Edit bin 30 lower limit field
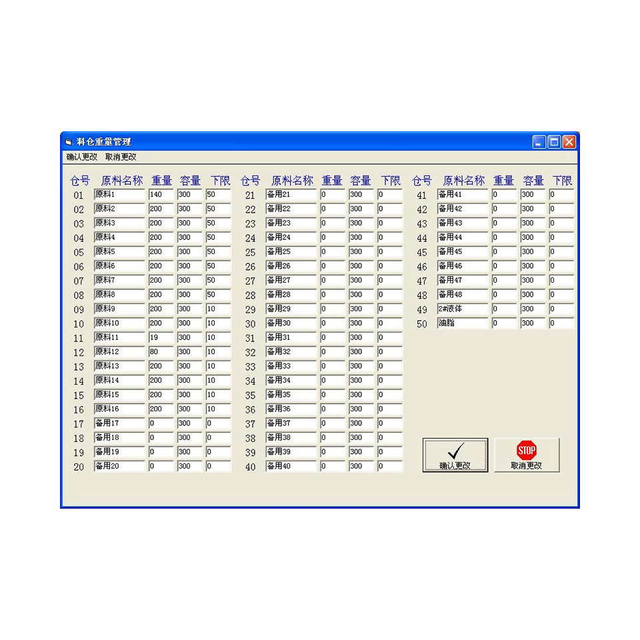 point(390,323)
